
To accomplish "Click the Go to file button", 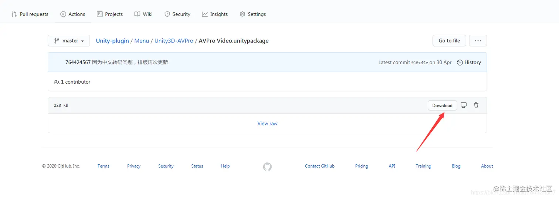I will 449,41.
